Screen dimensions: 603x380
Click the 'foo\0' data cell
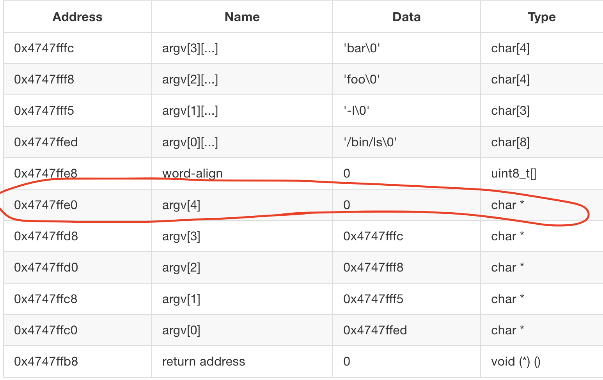(x=406, y=80)
